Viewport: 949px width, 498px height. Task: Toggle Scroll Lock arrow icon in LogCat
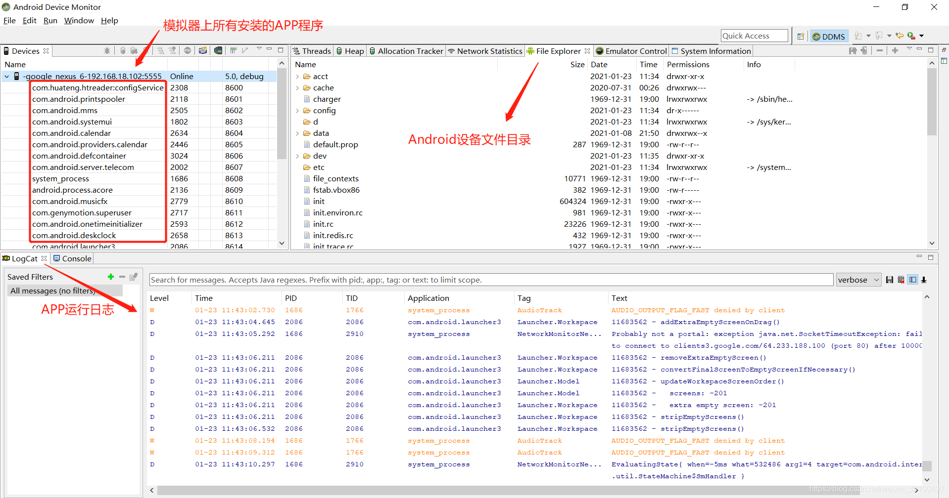pyautogui.click(x=924, y=280)
